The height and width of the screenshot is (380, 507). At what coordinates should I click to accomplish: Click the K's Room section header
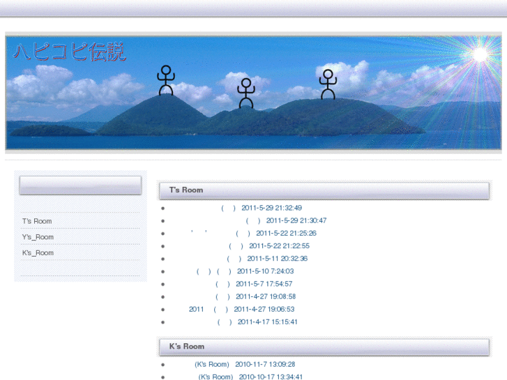pos(324,347)
